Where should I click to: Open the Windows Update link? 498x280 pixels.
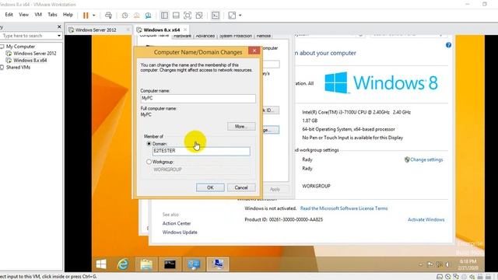click(x=180, y=233)
